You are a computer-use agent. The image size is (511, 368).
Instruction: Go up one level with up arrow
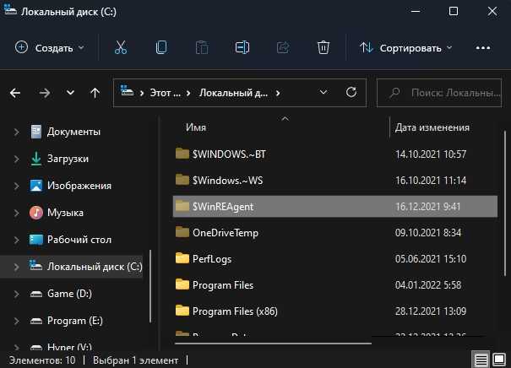tap(95, 93)
